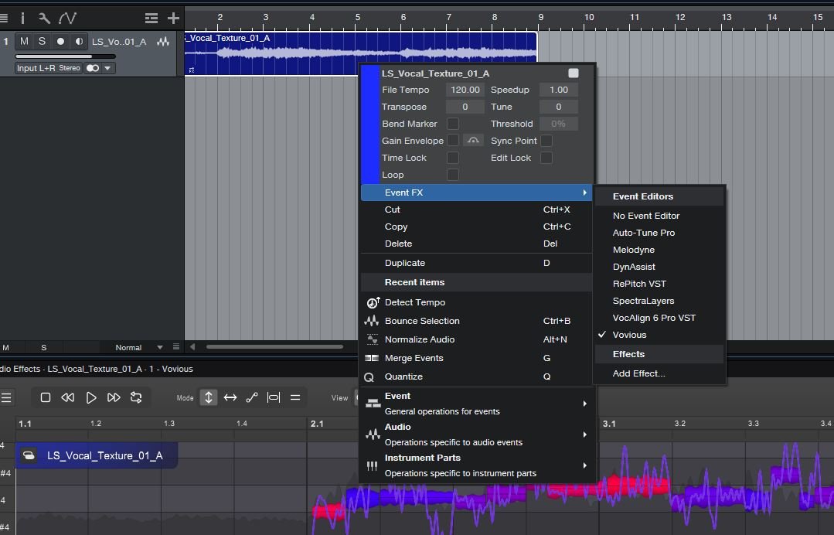
Task: Select the horizontal arrow mode in Vovious
Action: 230,397
